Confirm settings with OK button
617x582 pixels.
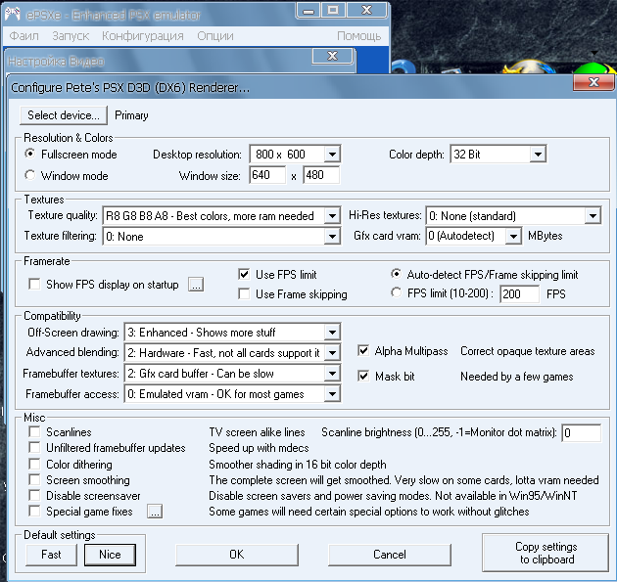coord(236,555)
